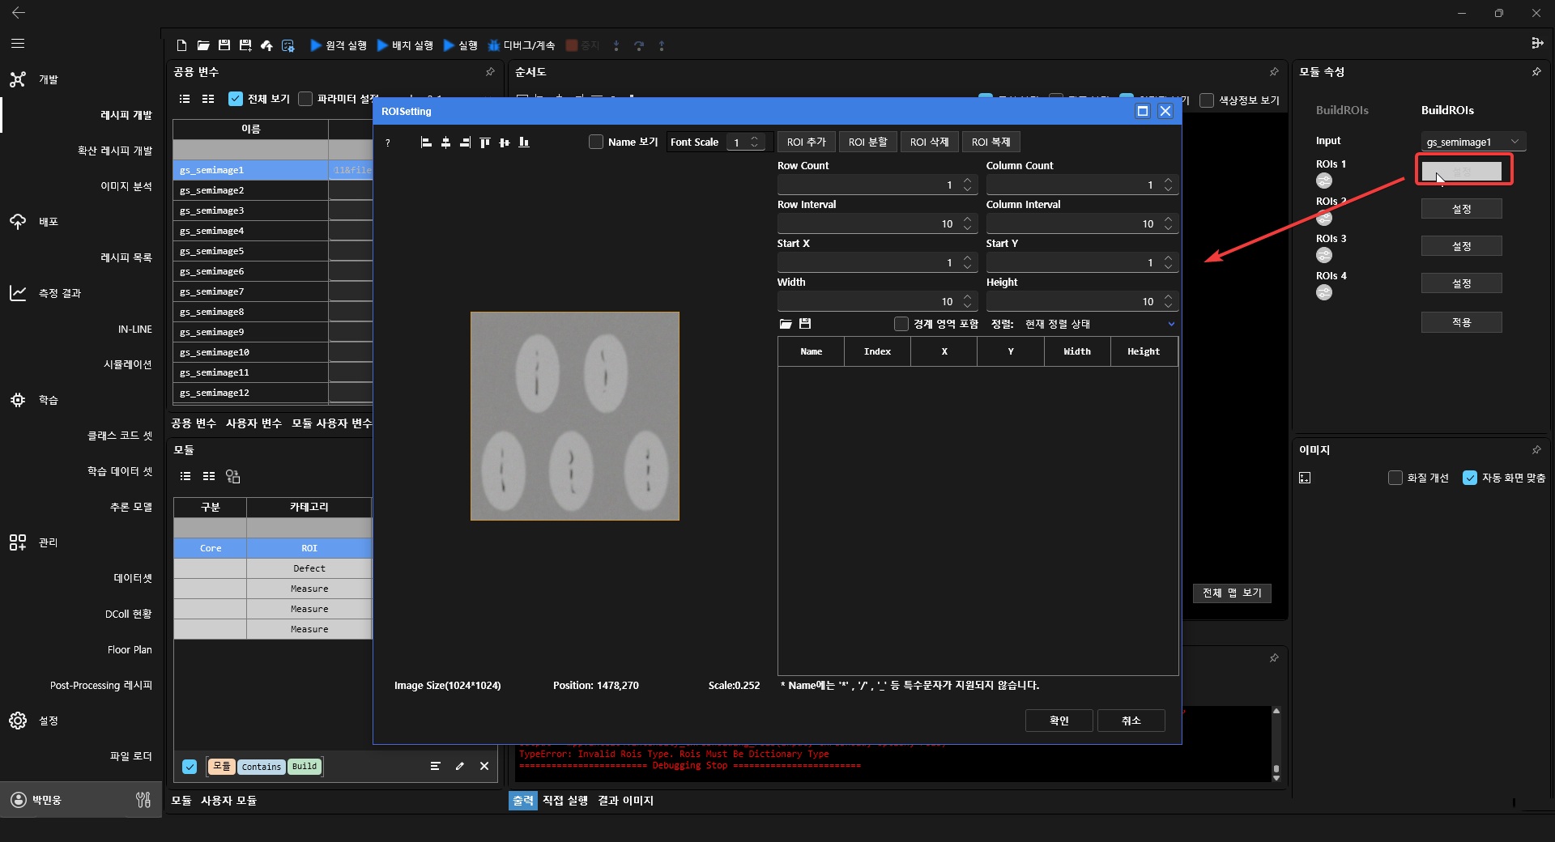Image resolution: width=1555 pixels, height=842 pixels.
Task: Click the new file icon in toolbar
Action: click(181, 45)
